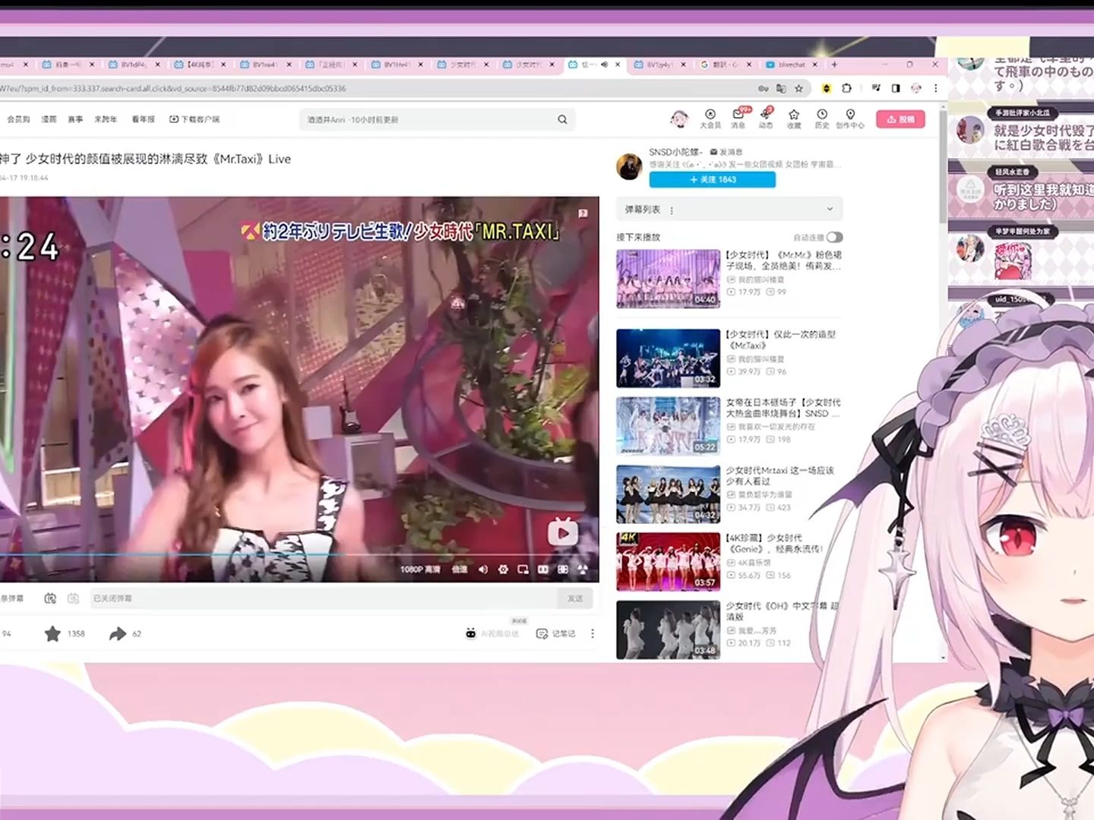Open the 倍速 playback speed menu
This screenshot has width=1094, height=820.
(460, 569)
